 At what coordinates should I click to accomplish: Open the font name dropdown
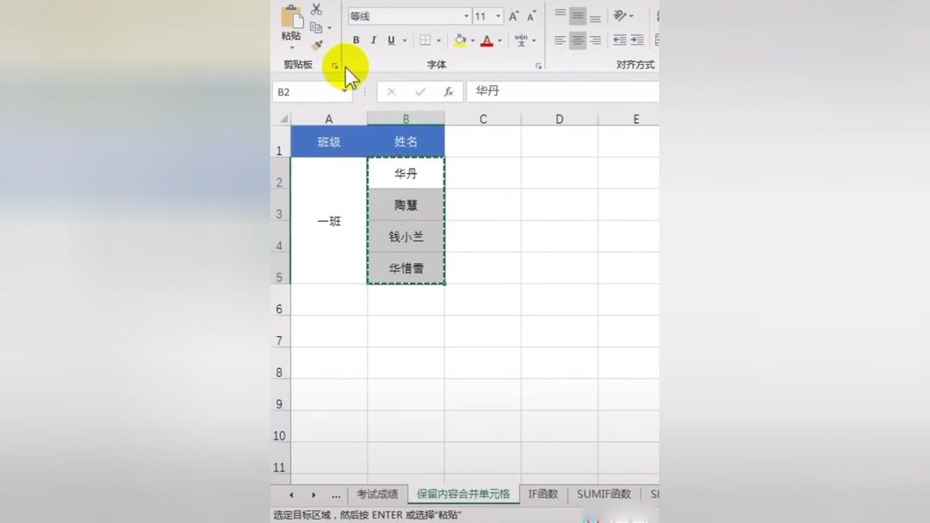[465, 15]
